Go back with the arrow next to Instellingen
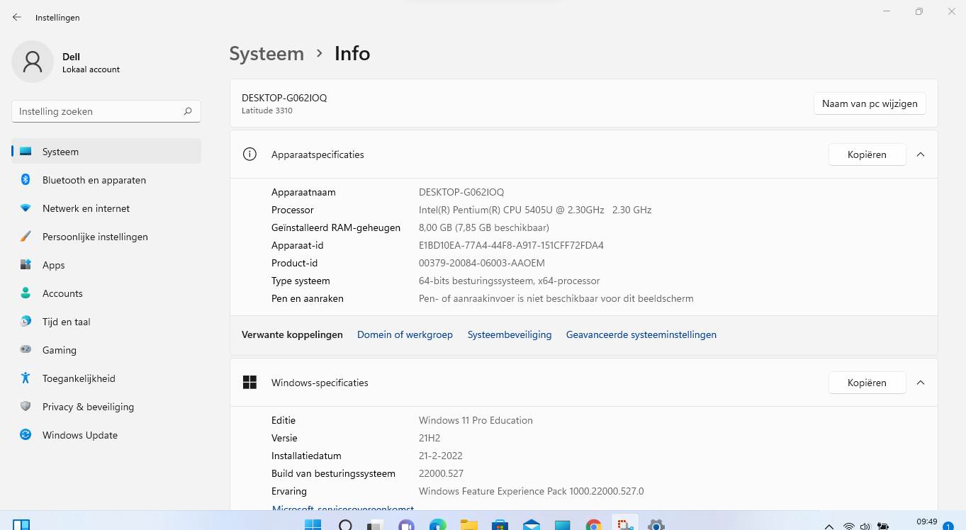This screenshot has height=530, width=966. (17, 17)
